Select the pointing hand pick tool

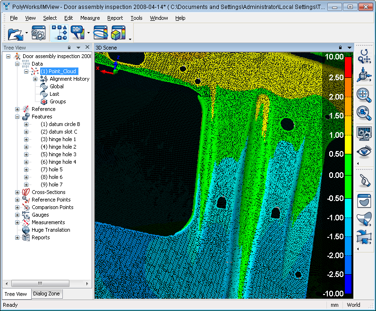tap(365, 180)
